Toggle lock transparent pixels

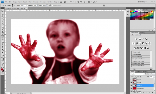tap(135, 77)
